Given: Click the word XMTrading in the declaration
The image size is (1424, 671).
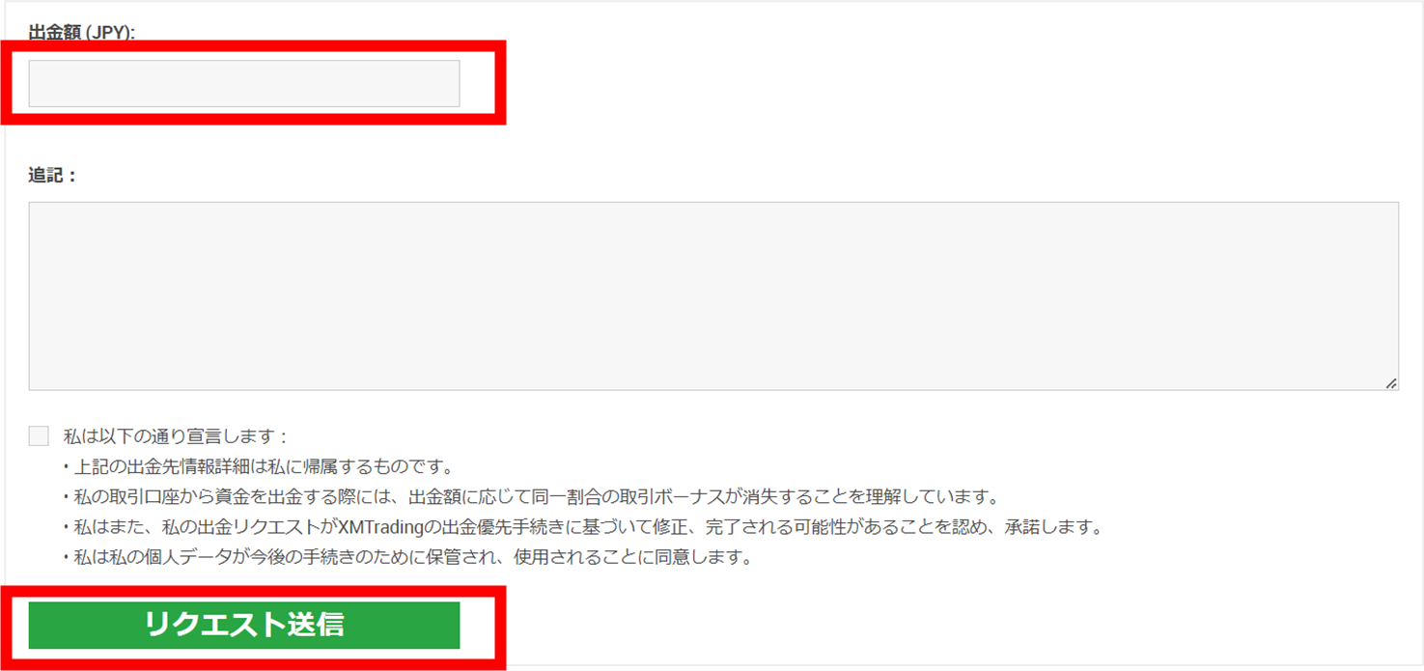Looking at the screenshot, I should click(x=381, y=527).
